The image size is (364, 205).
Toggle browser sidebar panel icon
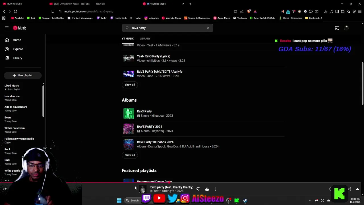pyautogui.click(x=337, y=11)
